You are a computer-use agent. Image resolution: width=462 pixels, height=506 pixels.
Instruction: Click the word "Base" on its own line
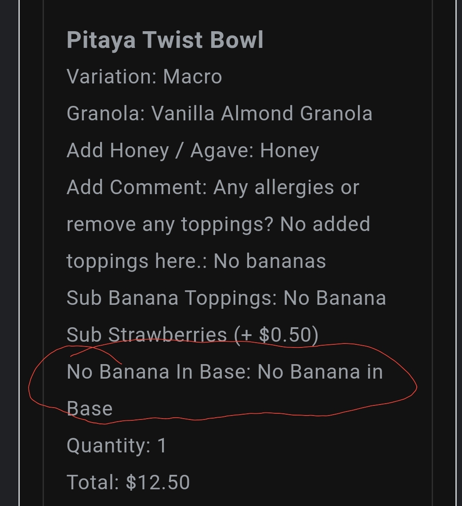tap(90, 409)
